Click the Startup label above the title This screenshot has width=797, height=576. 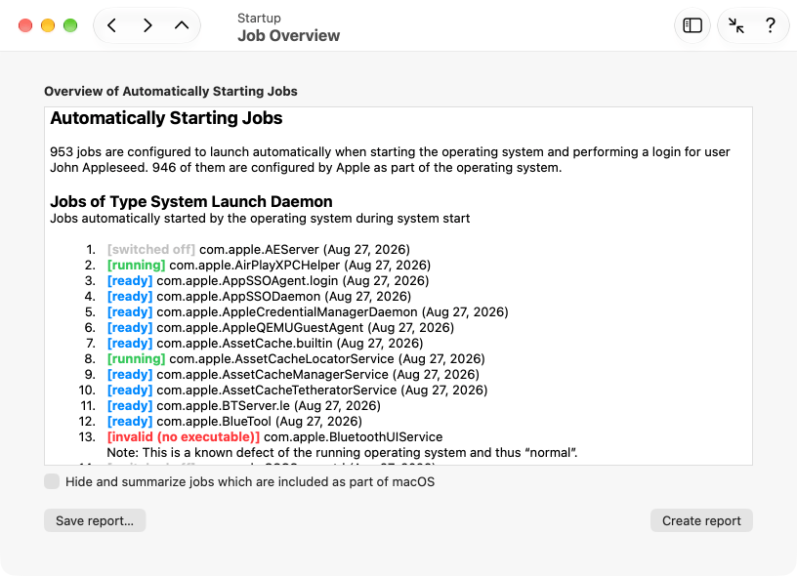coord(259,19)
